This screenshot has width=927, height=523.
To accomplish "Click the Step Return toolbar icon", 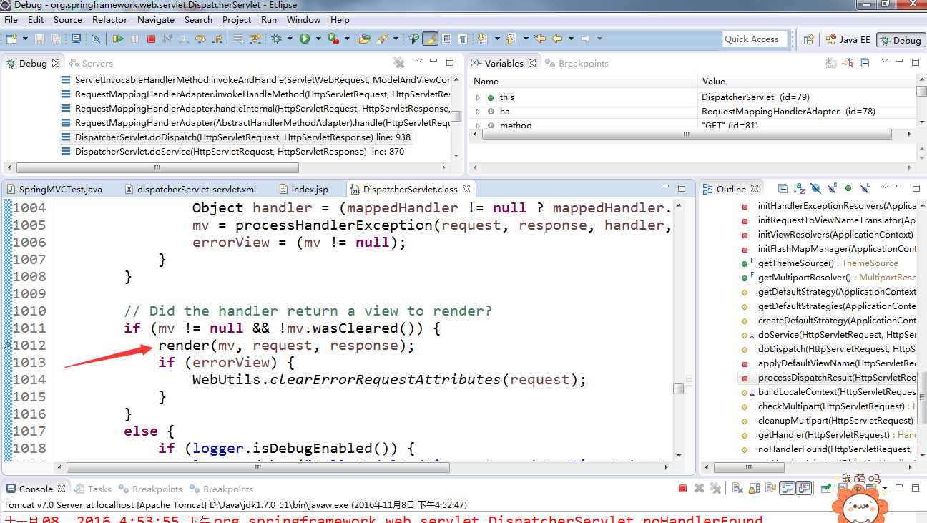I will (218, 39).
